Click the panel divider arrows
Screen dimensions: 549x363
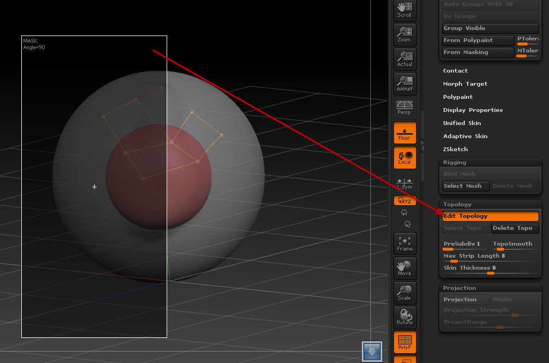pyautogui.click(x=422, y=146)
